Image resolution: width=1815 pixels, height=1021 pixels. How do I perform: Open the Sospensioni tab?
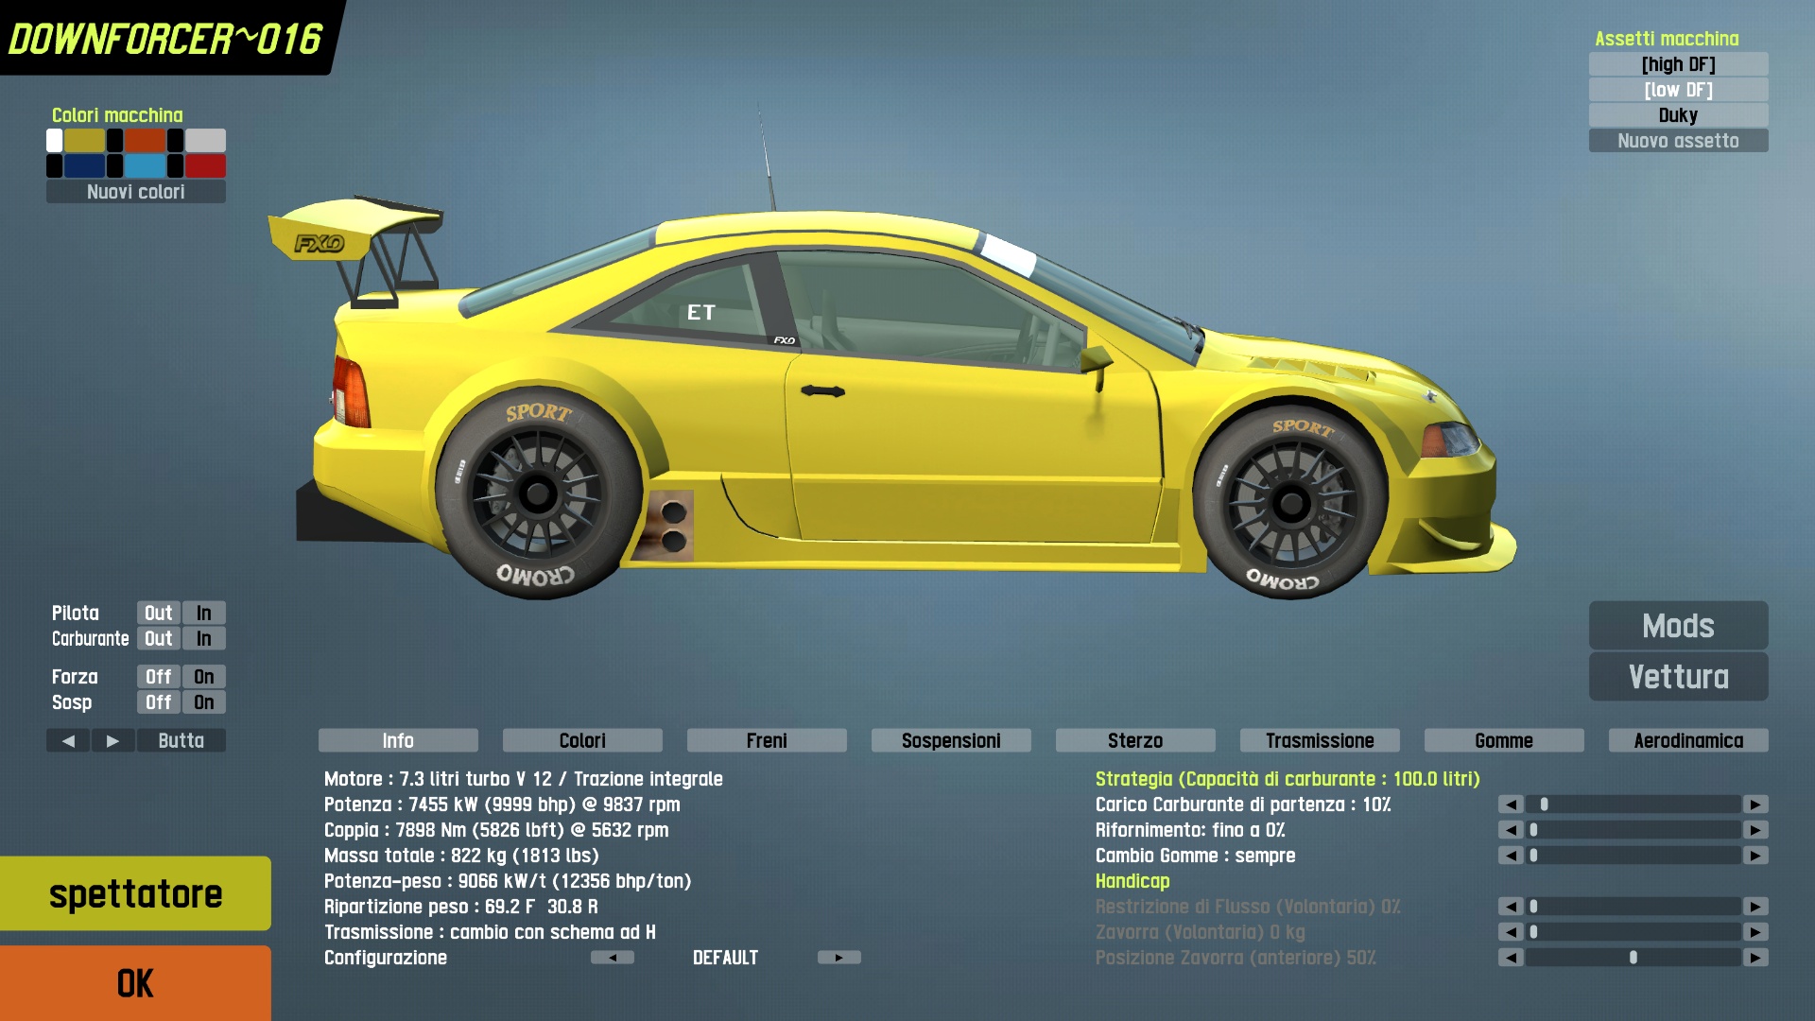(950, 740)
